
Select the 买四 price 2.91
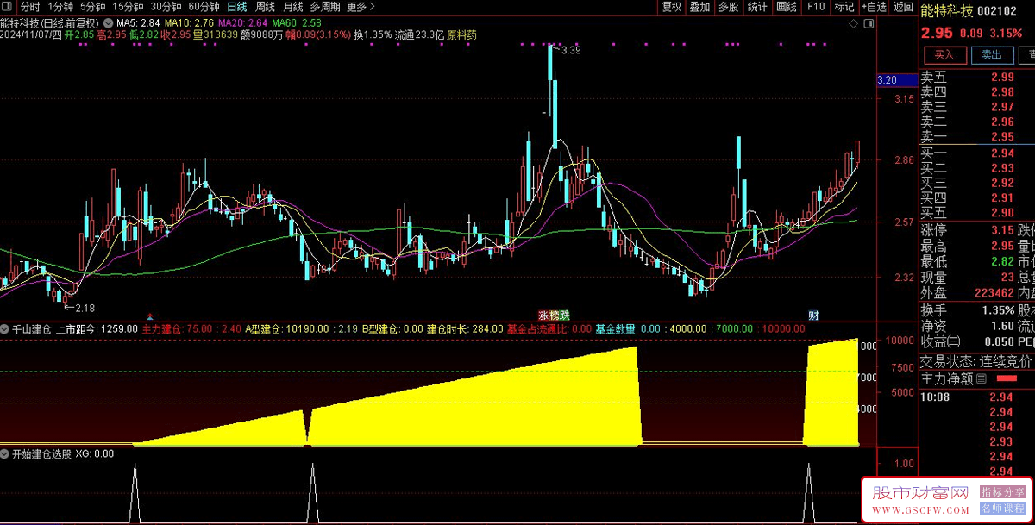click(1002, 197)
